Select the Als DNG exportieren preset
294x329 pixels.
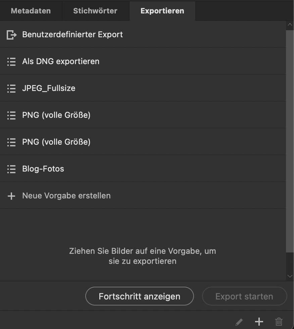pos(61,61)
